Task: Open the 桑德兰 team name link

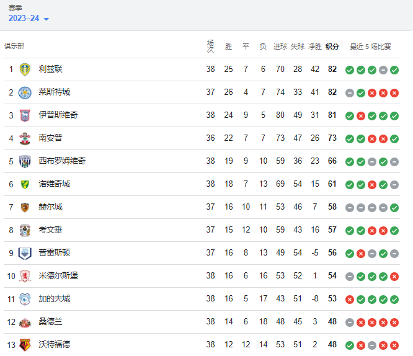Action: click(x=50, y=321)
